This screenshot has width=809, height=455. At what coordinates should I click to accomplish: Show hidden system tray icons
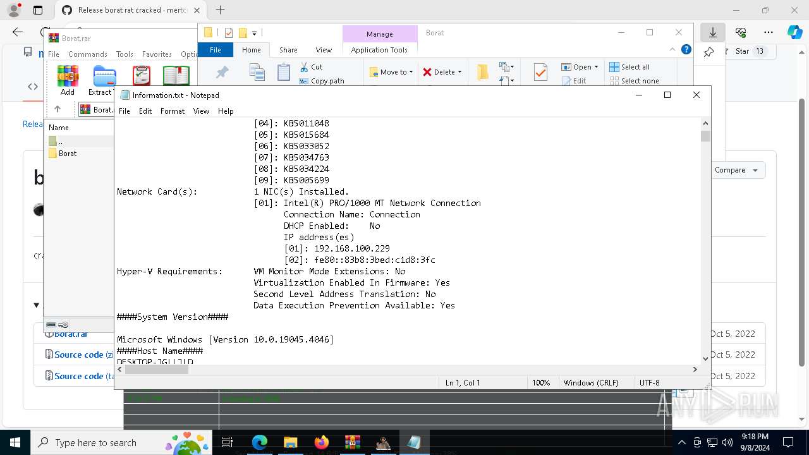tap(681, 442)
